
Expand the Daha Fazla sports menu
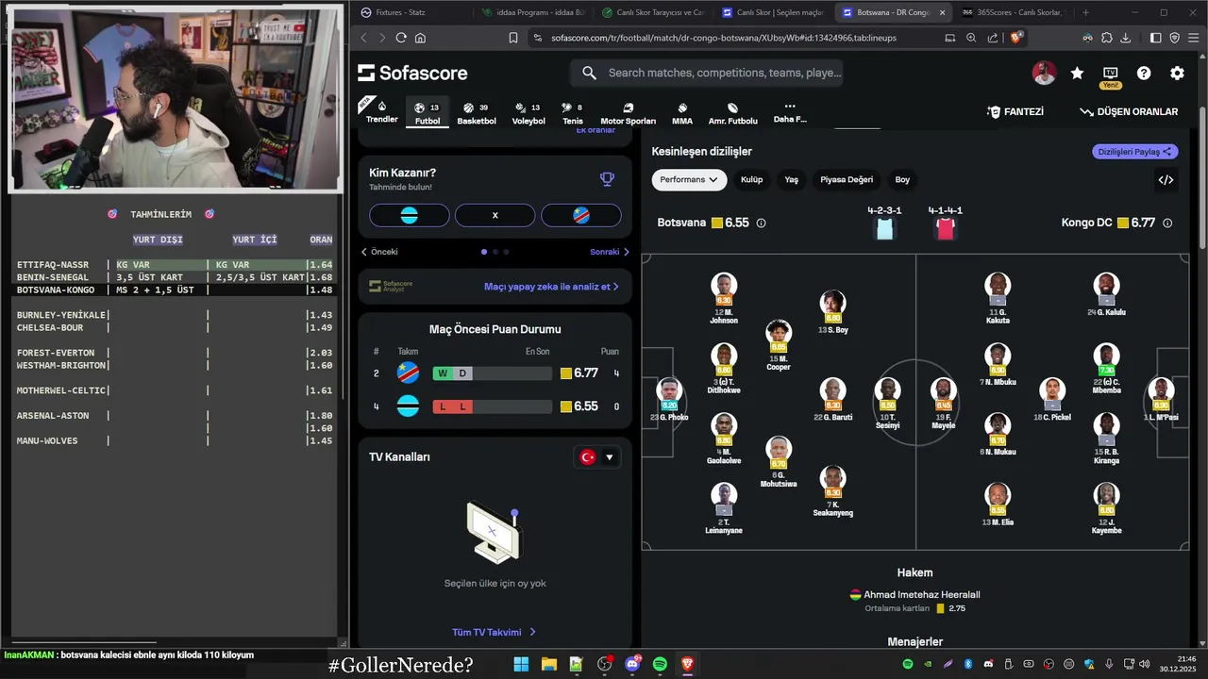pyautogui.click(x=790, y=112)
